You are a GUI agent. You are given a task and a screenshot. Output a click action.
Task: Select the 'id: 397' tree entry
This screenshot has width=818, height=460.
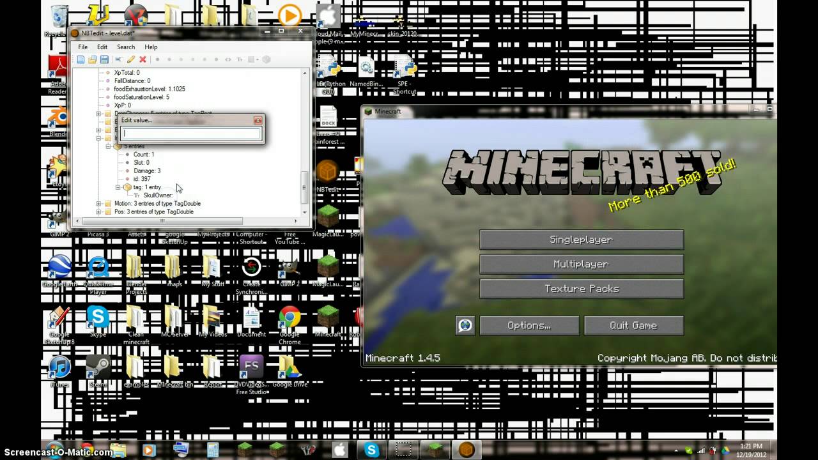142,180
